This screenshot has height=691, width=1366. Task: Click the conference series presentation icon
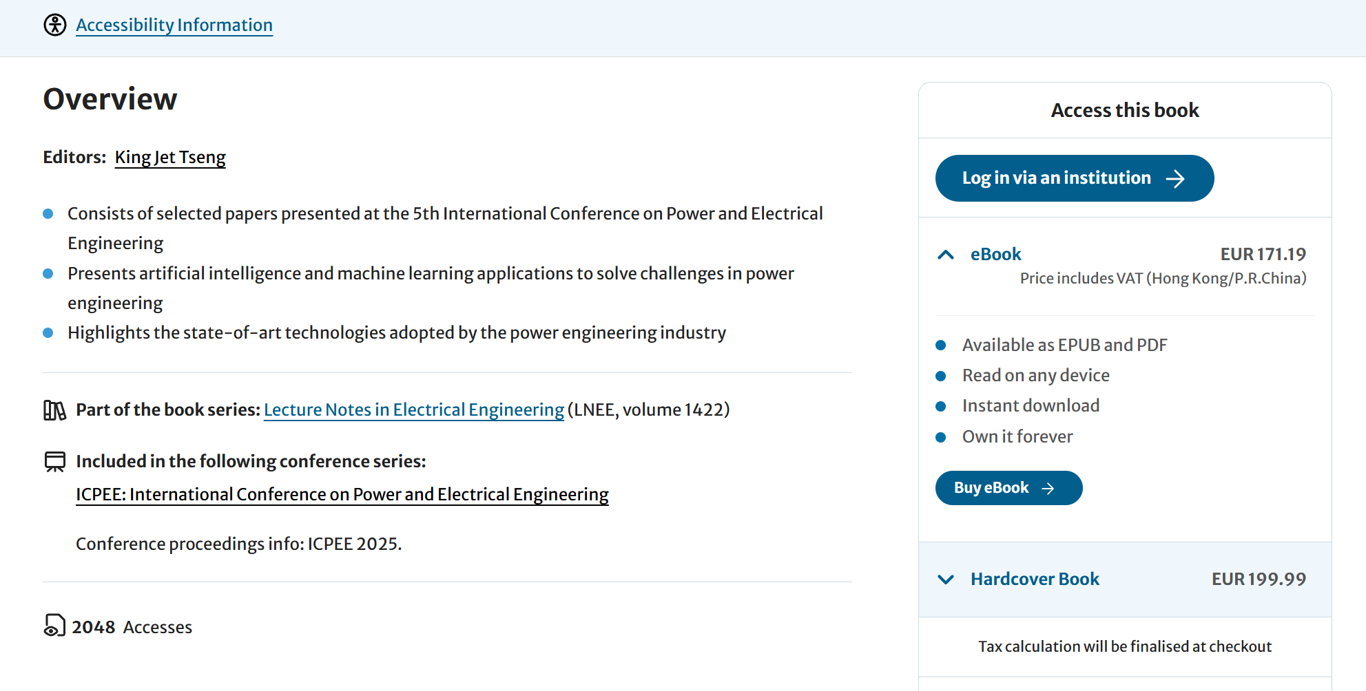pyautogui.click(x=54, y=461)
